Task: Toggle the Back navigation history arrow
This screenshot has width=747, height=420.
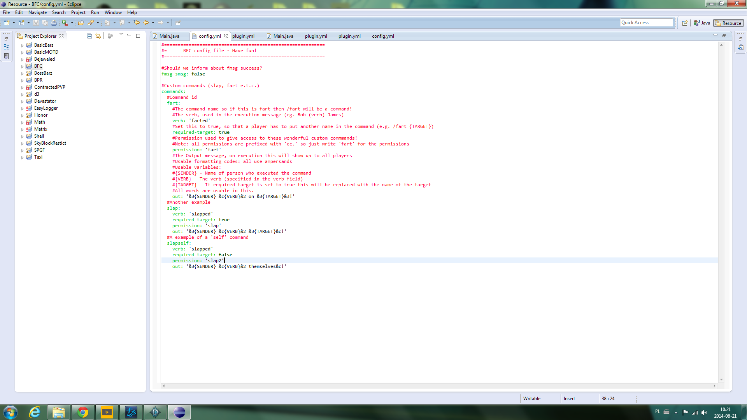Action: pos(146,23)
